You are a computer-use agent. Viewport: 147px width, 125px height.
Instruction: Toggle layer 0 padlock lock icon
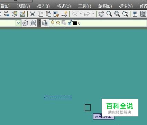coord(70,23)
